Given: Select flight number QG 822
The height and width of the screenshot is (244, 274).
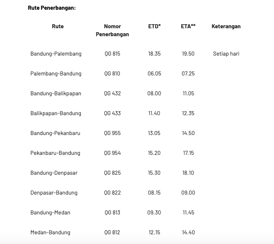Looking at the screenshot, I should (x=112, y=193).
